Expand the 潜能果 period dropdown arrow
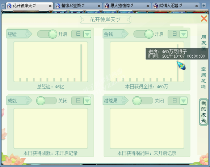 (183, 101)
